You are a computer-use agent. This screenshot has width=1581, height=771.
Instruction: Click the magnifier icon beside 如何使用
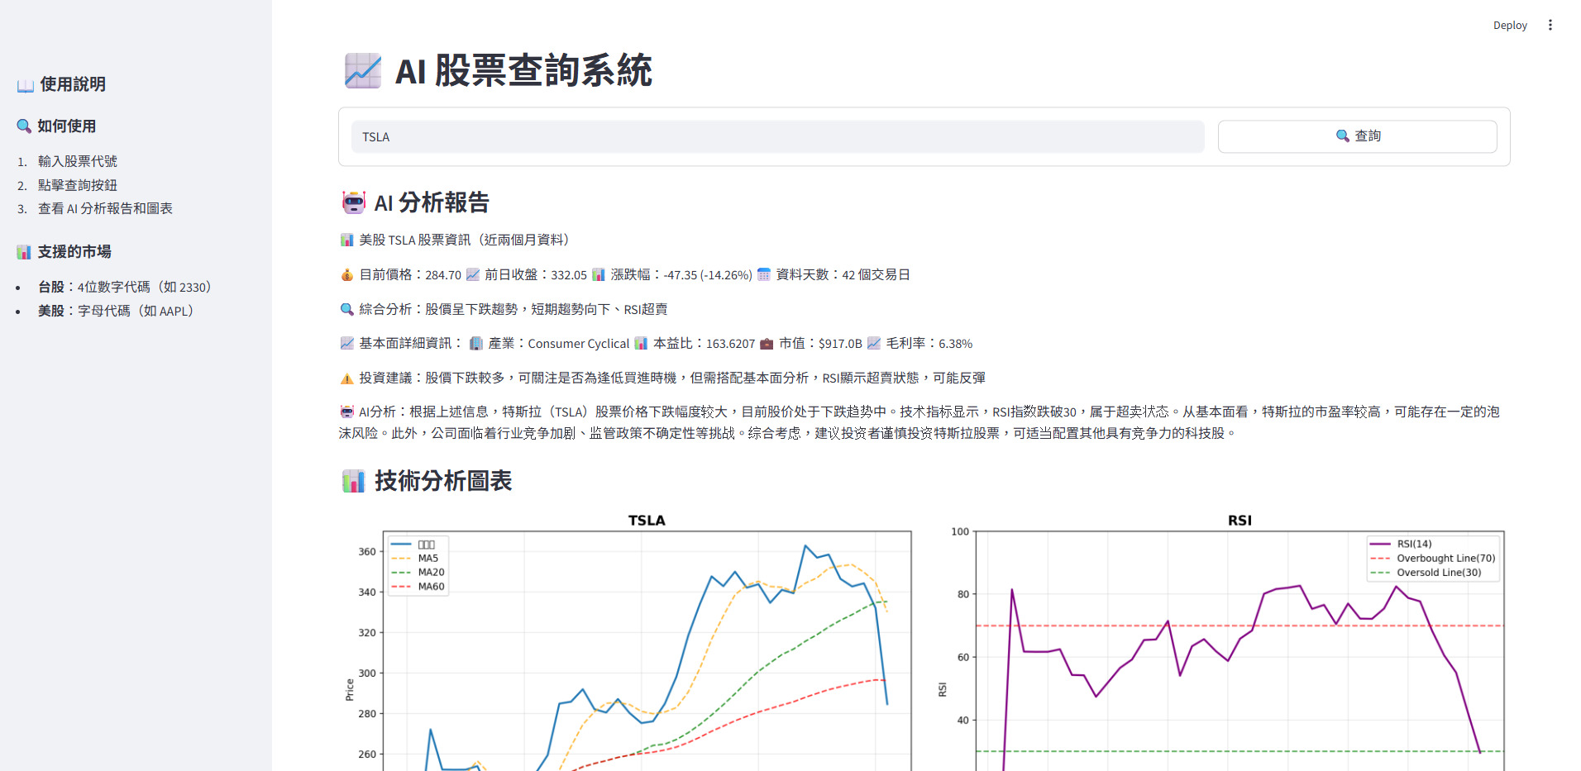(24, 126)
